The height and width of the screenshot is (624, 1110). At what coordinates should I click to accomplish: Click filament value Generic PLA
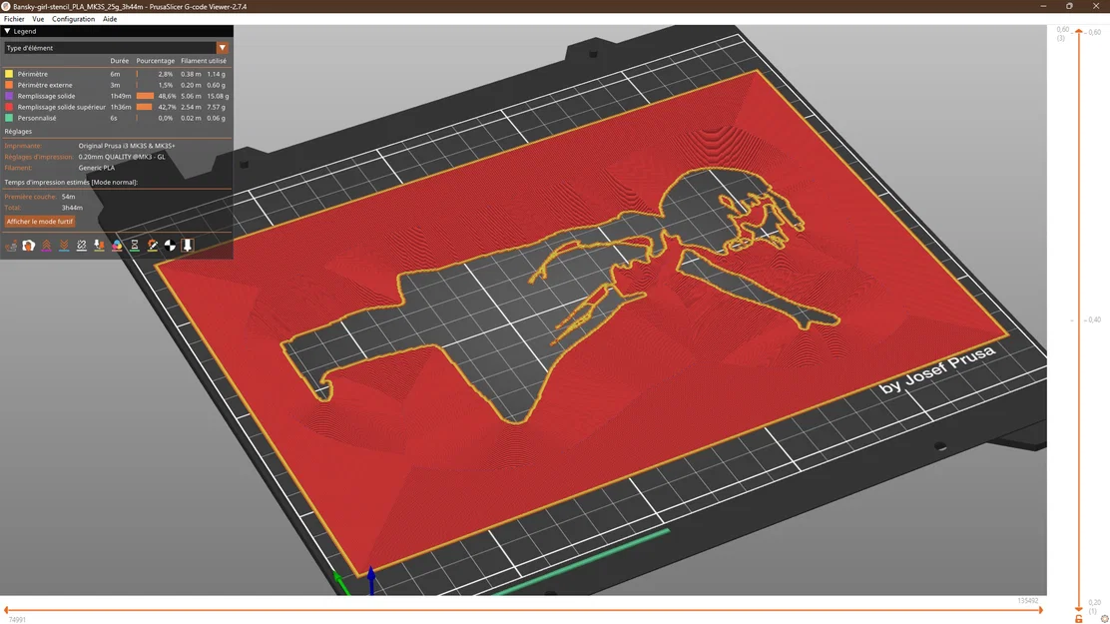96,168
